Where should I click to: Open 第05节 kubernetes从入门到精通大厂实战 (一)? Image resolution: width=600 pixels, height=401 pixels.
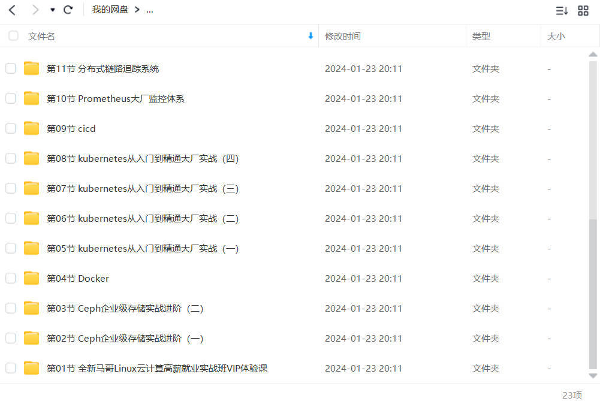coord(143,249)
